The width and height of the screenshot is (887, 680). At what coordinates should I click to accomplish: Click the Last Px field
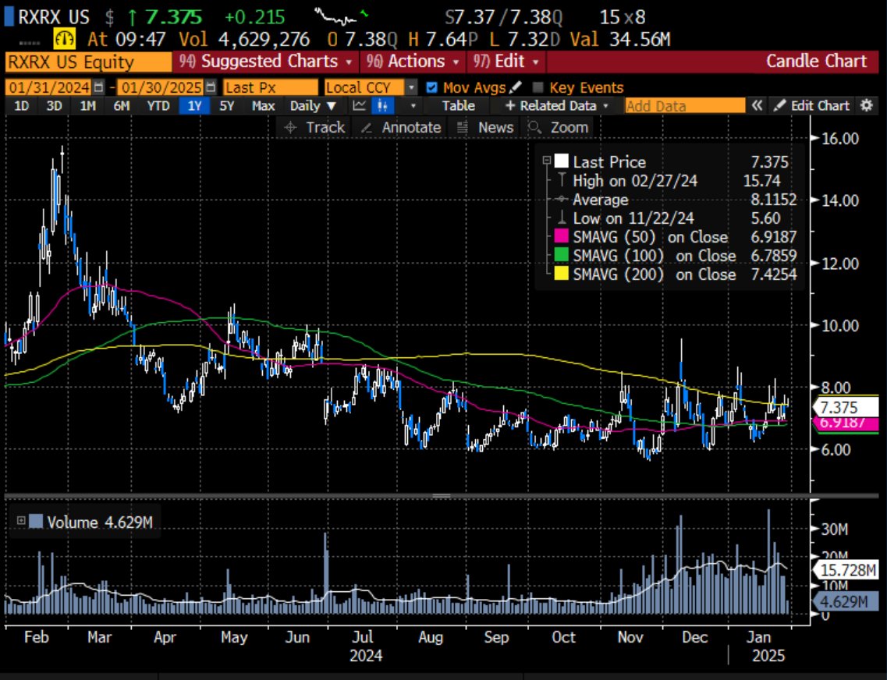pos(271,87)
